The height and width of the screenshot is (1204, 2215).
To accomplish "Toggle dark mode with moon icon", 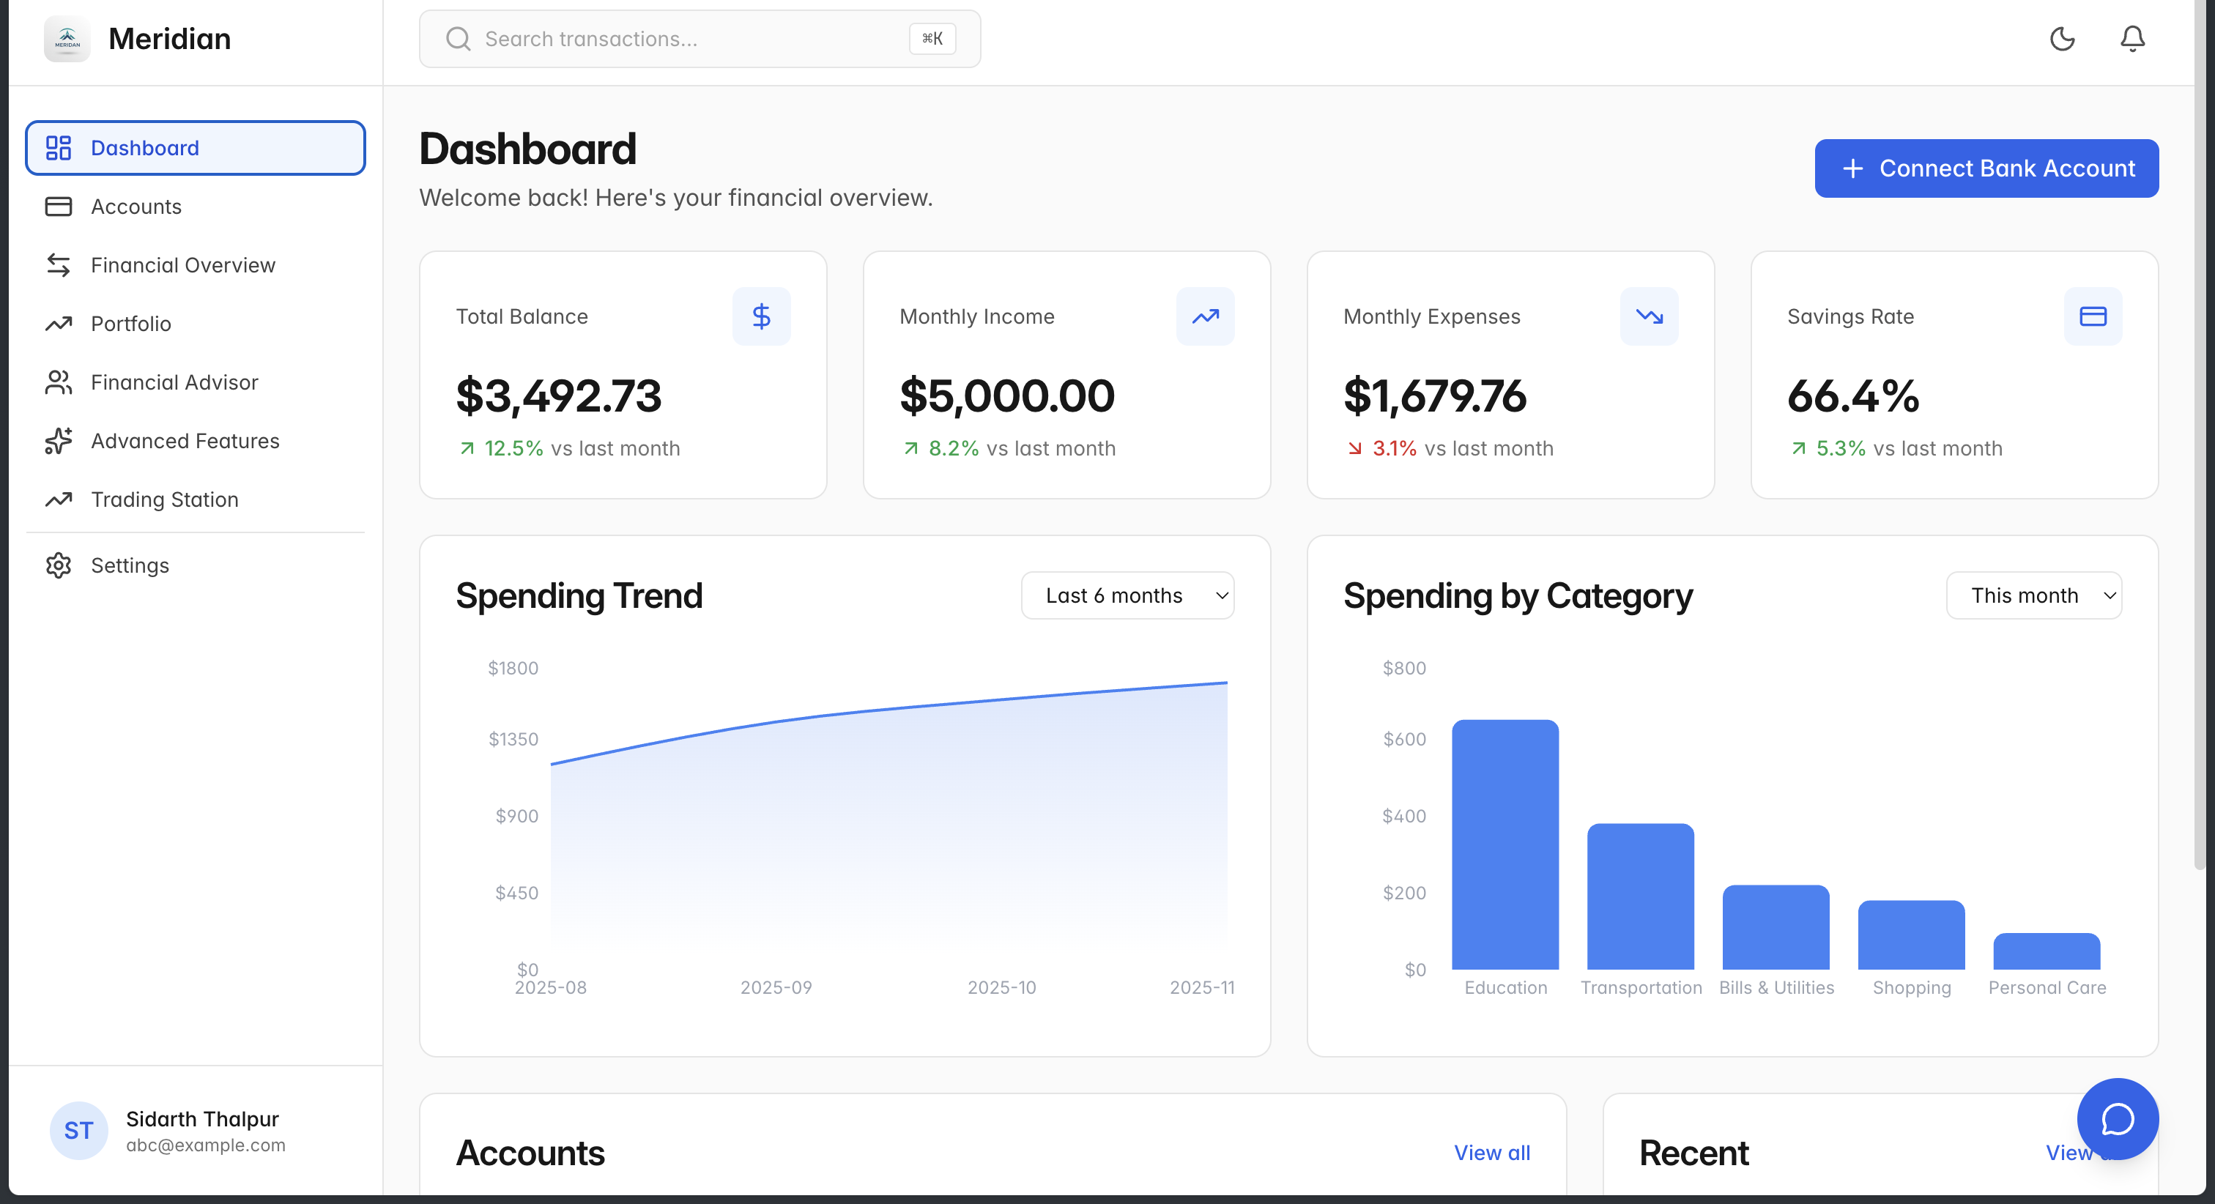I will [x=2062, y=39].
